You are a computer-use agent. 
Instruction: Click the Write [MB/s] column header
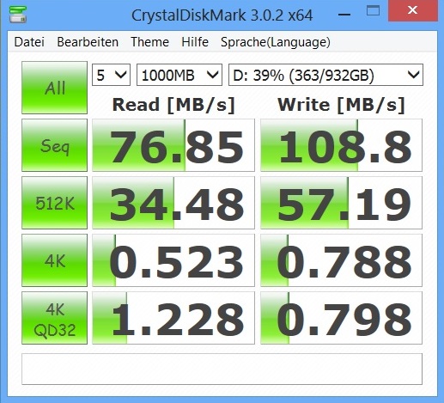(x=341, y=105)
